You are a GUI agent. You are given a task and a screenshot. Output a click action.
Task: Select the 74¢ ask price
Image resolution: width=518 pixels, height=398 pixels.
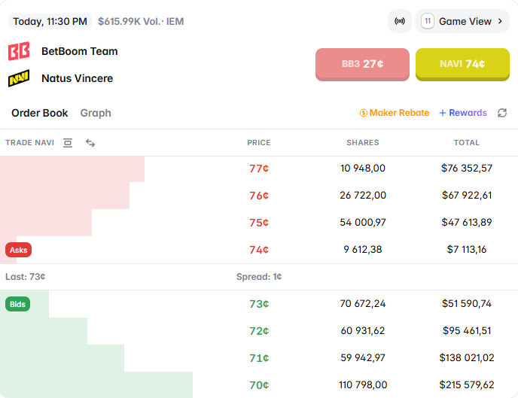[x=259, y=250]
